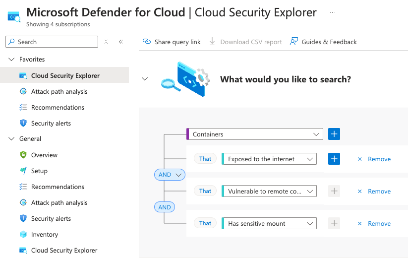Open the more options ellipsis in header
408x260 pixels.
tap(333, 12)
